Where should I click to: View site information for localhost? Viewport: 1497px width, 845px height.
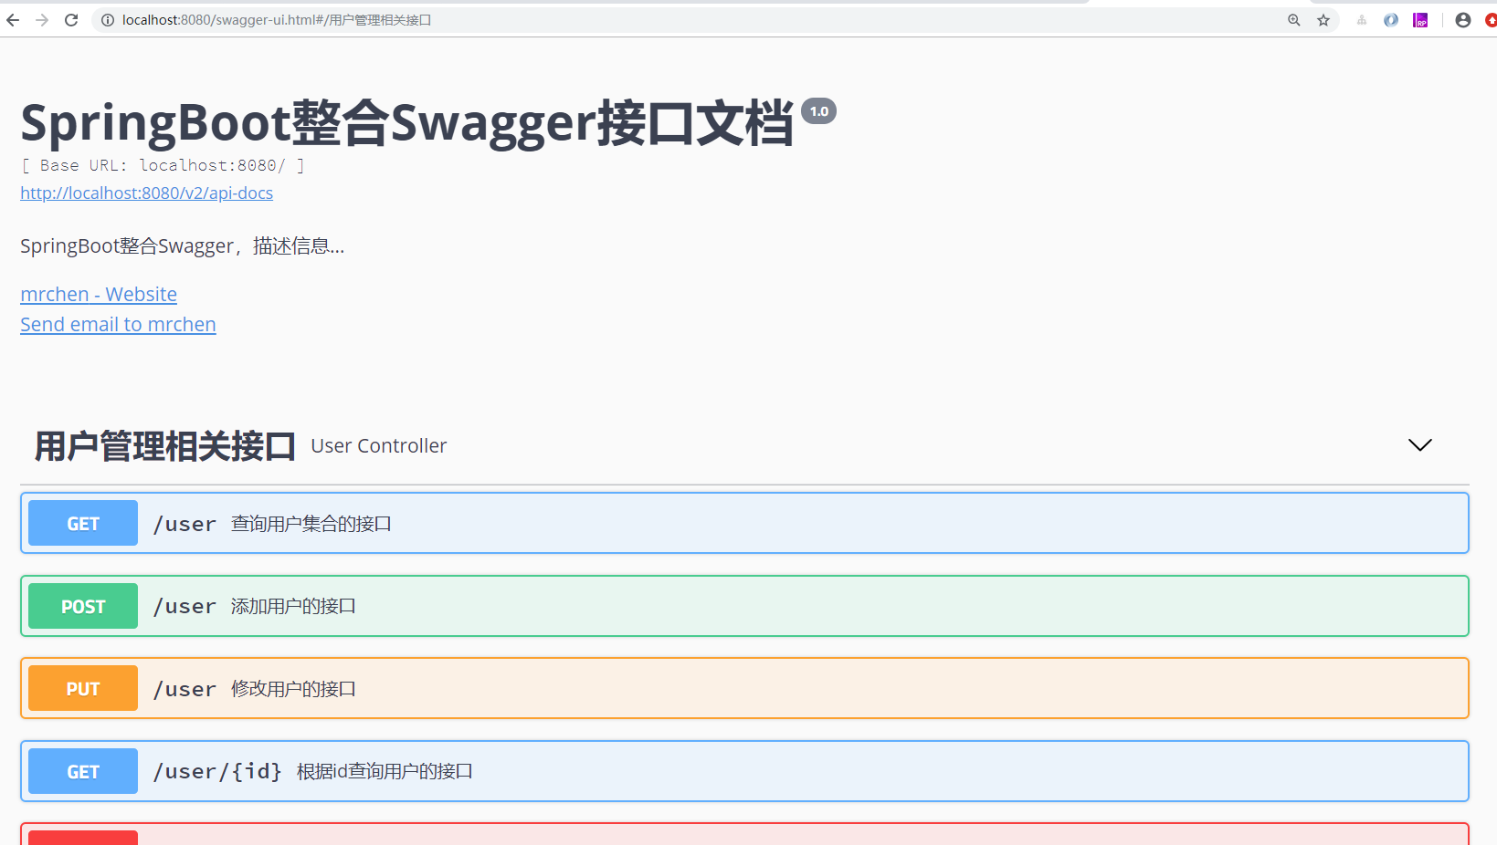pos(107,20)
